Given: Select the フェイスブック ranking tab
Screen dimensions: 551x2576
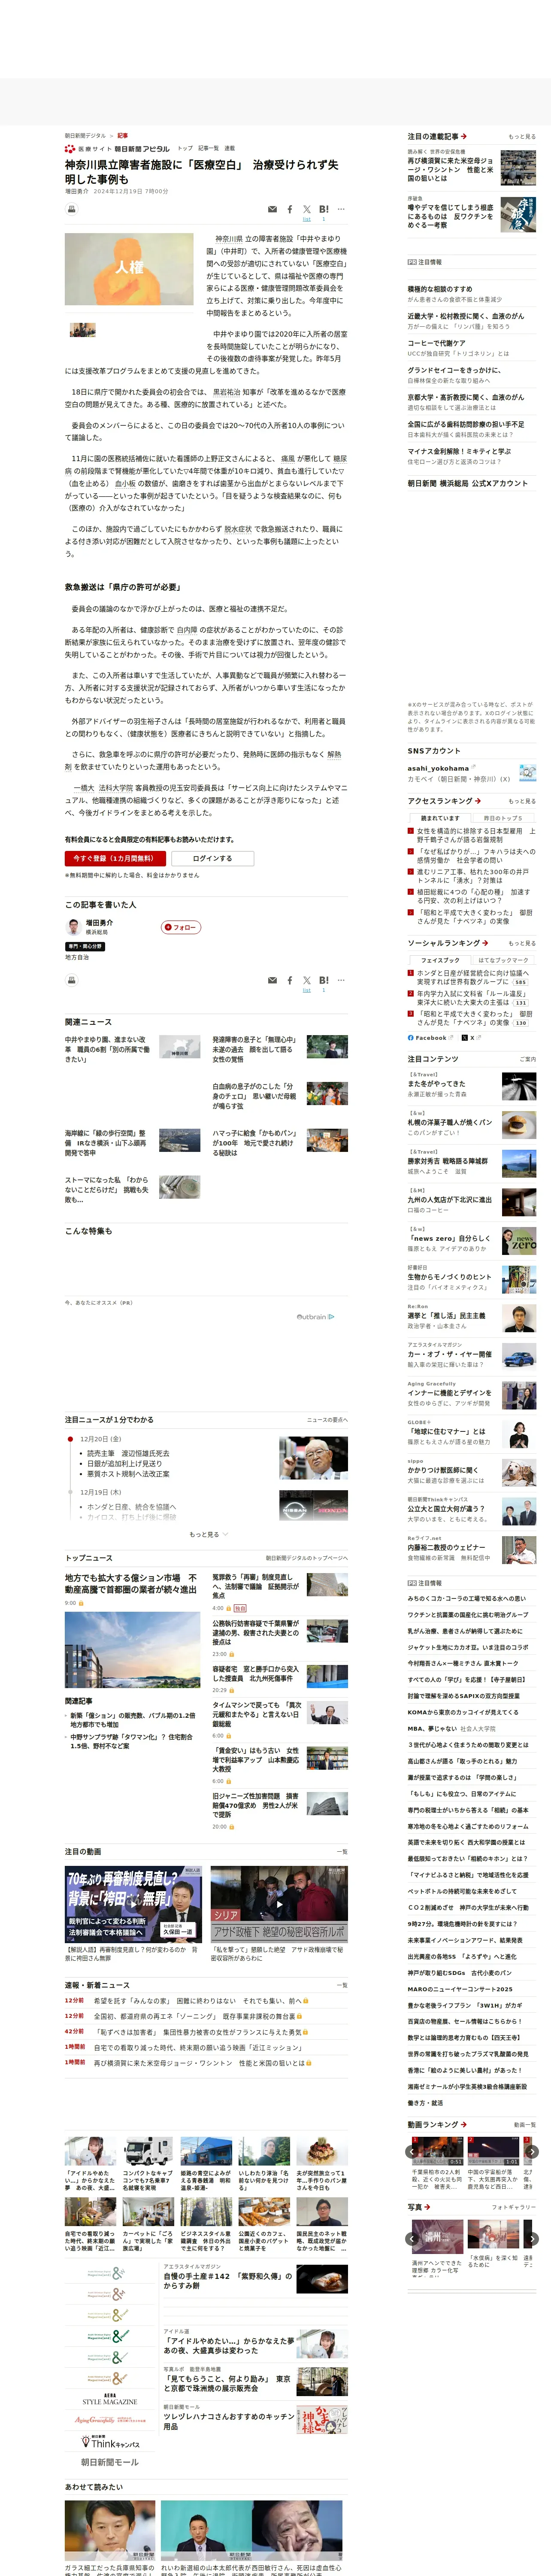Looking at the screenshot, I should click(440, 960).
